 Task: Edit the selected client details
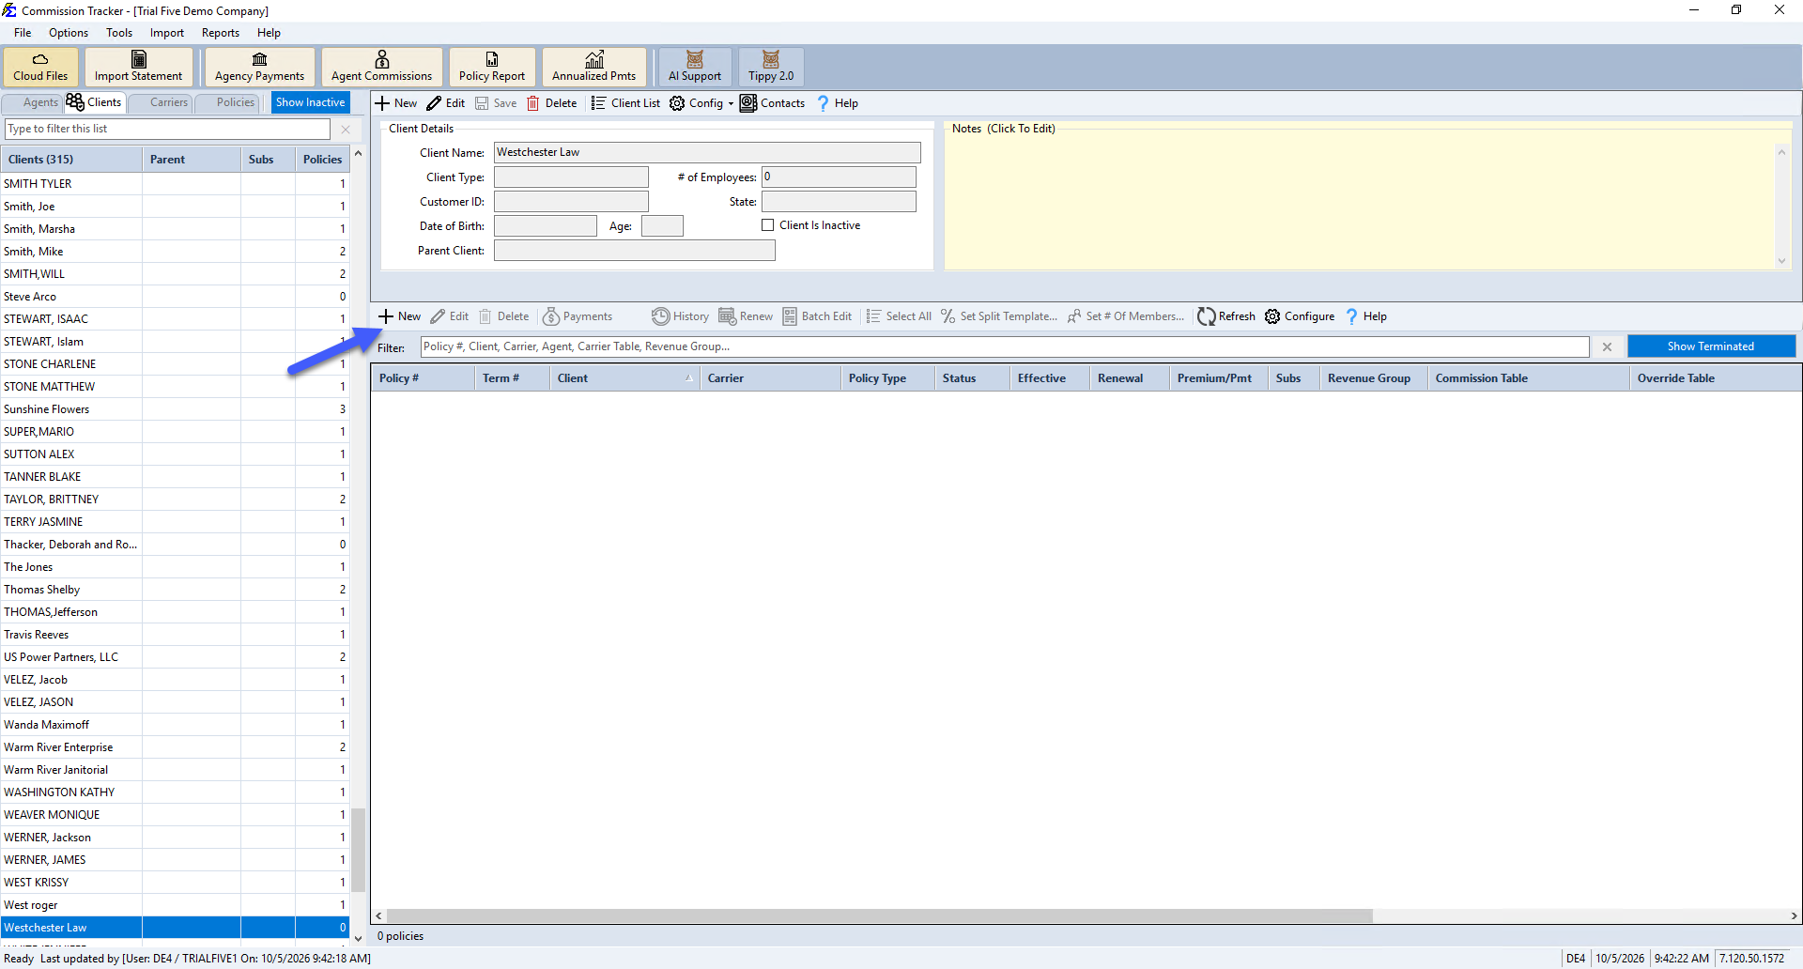tap(446, 103)
